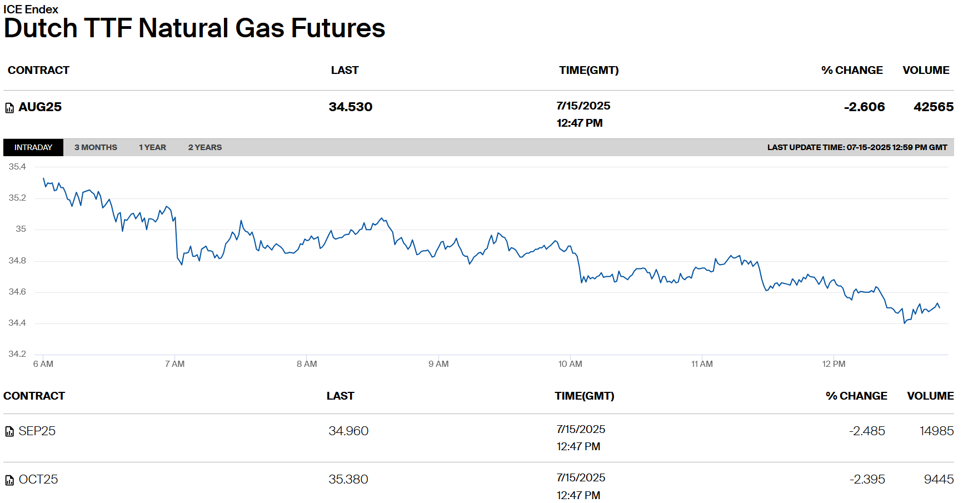978x503 pixels.
Task: Open the 2 YEARS chart view
Action: [204, 147]
